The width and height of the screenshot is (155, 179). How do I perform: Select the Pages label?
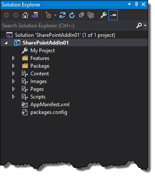pyautogui.click(x=37, y=89)
